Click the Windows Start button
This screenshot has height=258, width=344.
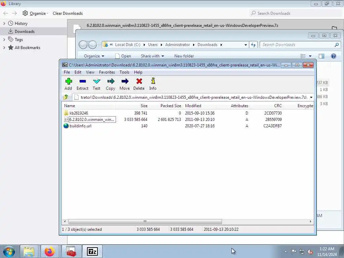click(9, 251)
